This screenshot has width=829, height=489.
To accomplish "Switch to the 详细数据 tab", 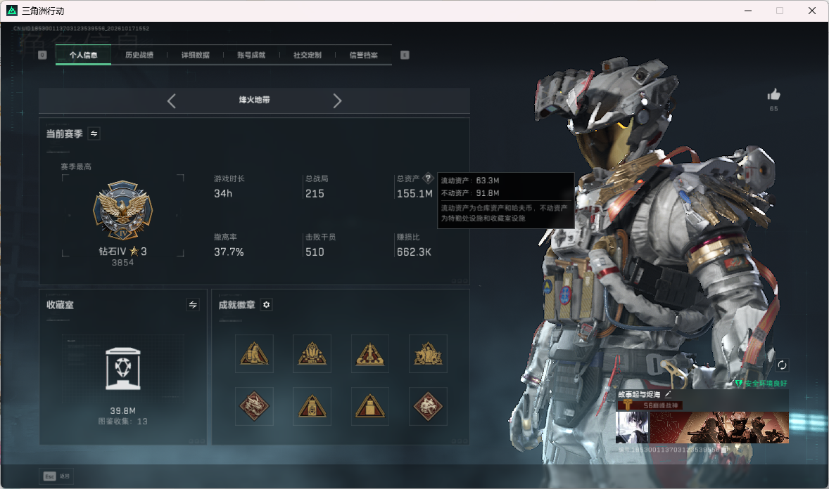I will click(x=195, y=55).
